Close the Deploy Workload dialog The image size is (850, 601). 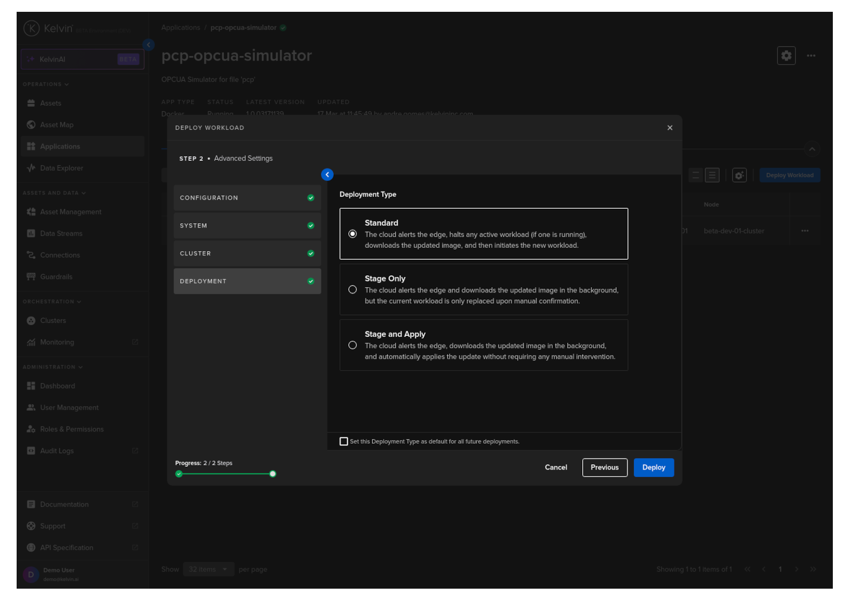coord(669,128)
